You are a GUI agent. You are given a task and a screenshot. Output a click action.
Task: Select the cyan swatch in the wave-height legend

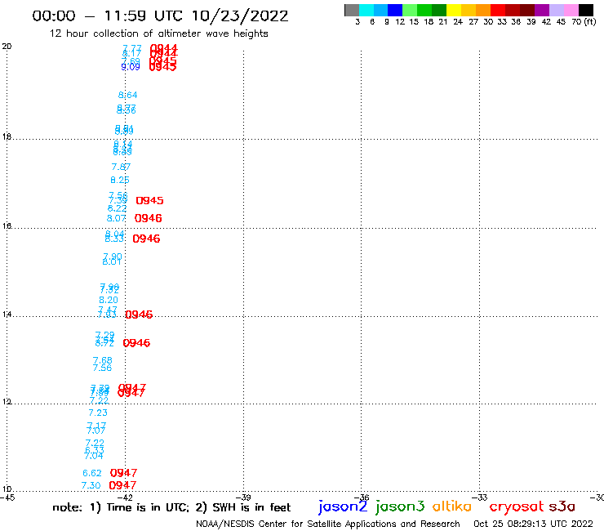tap(366, 10)
